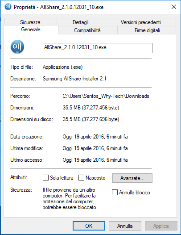This screenshot has width=181, height=235.
Task: Select the Samsung AllShare Installer 2.1 description
Action: pos(74,79)
